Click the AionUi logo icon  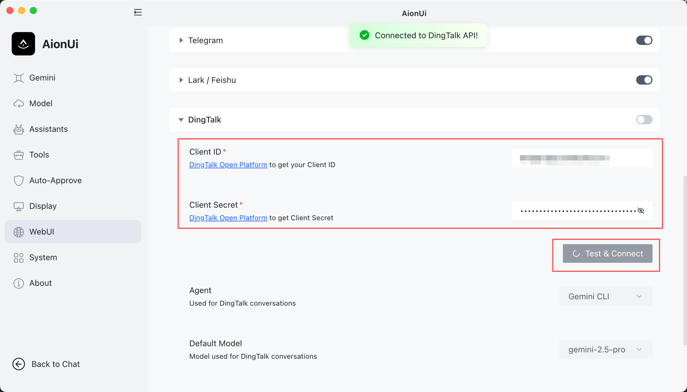point(23,44)
